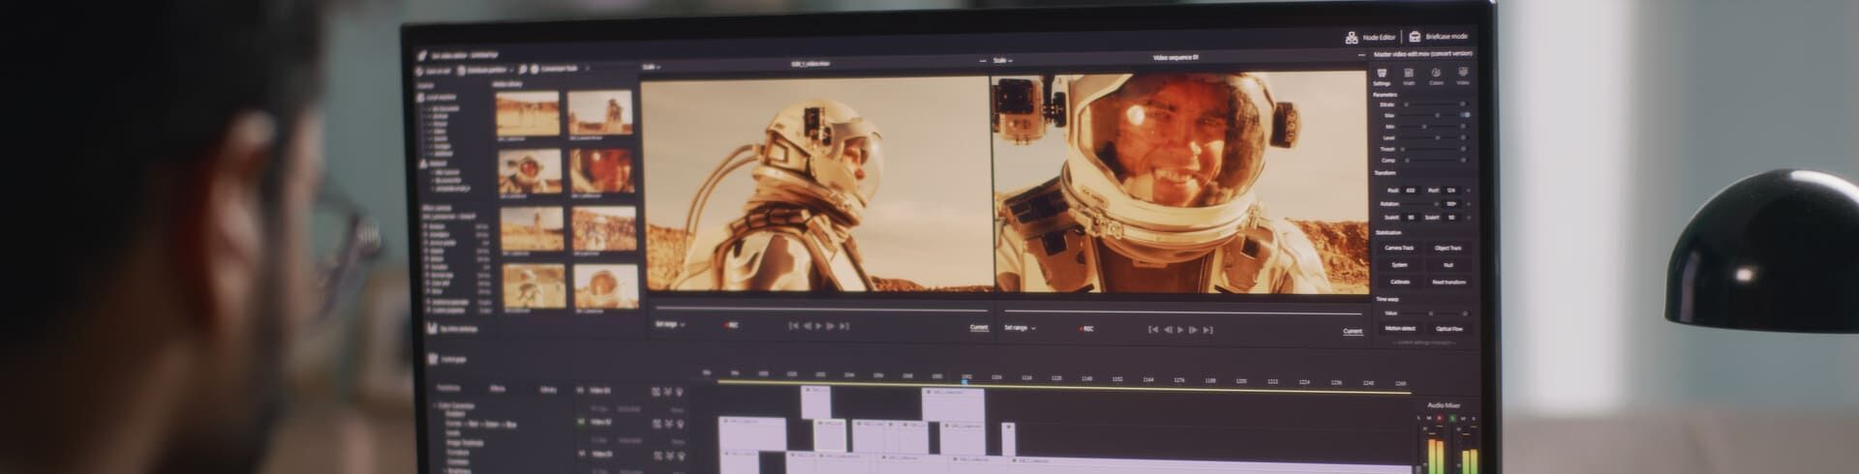The height and width of the screenshot is (474, 1859).
Task: Select first media library thumbnail
Action: tap(528, 114)
